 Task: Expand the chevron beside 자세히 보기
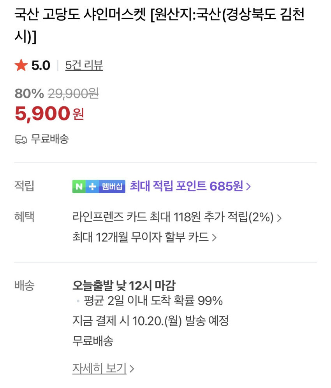click(132, 369)
